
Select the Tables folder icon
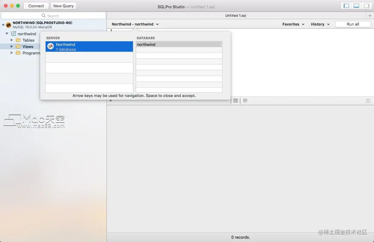(18, 40)
